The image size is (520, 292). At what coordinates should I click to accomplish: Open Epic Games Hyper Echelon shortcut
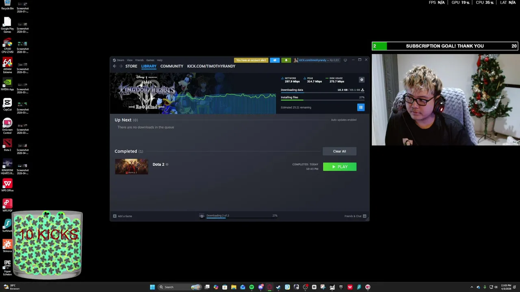[7, 268]
